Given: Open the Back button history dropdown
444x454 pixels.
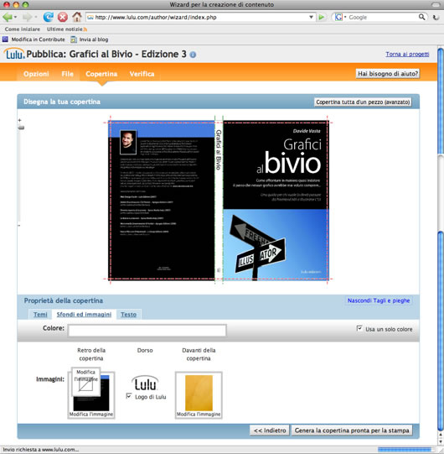Looking at the screenshot, I should pyautogui.click(x=15, y=18).
